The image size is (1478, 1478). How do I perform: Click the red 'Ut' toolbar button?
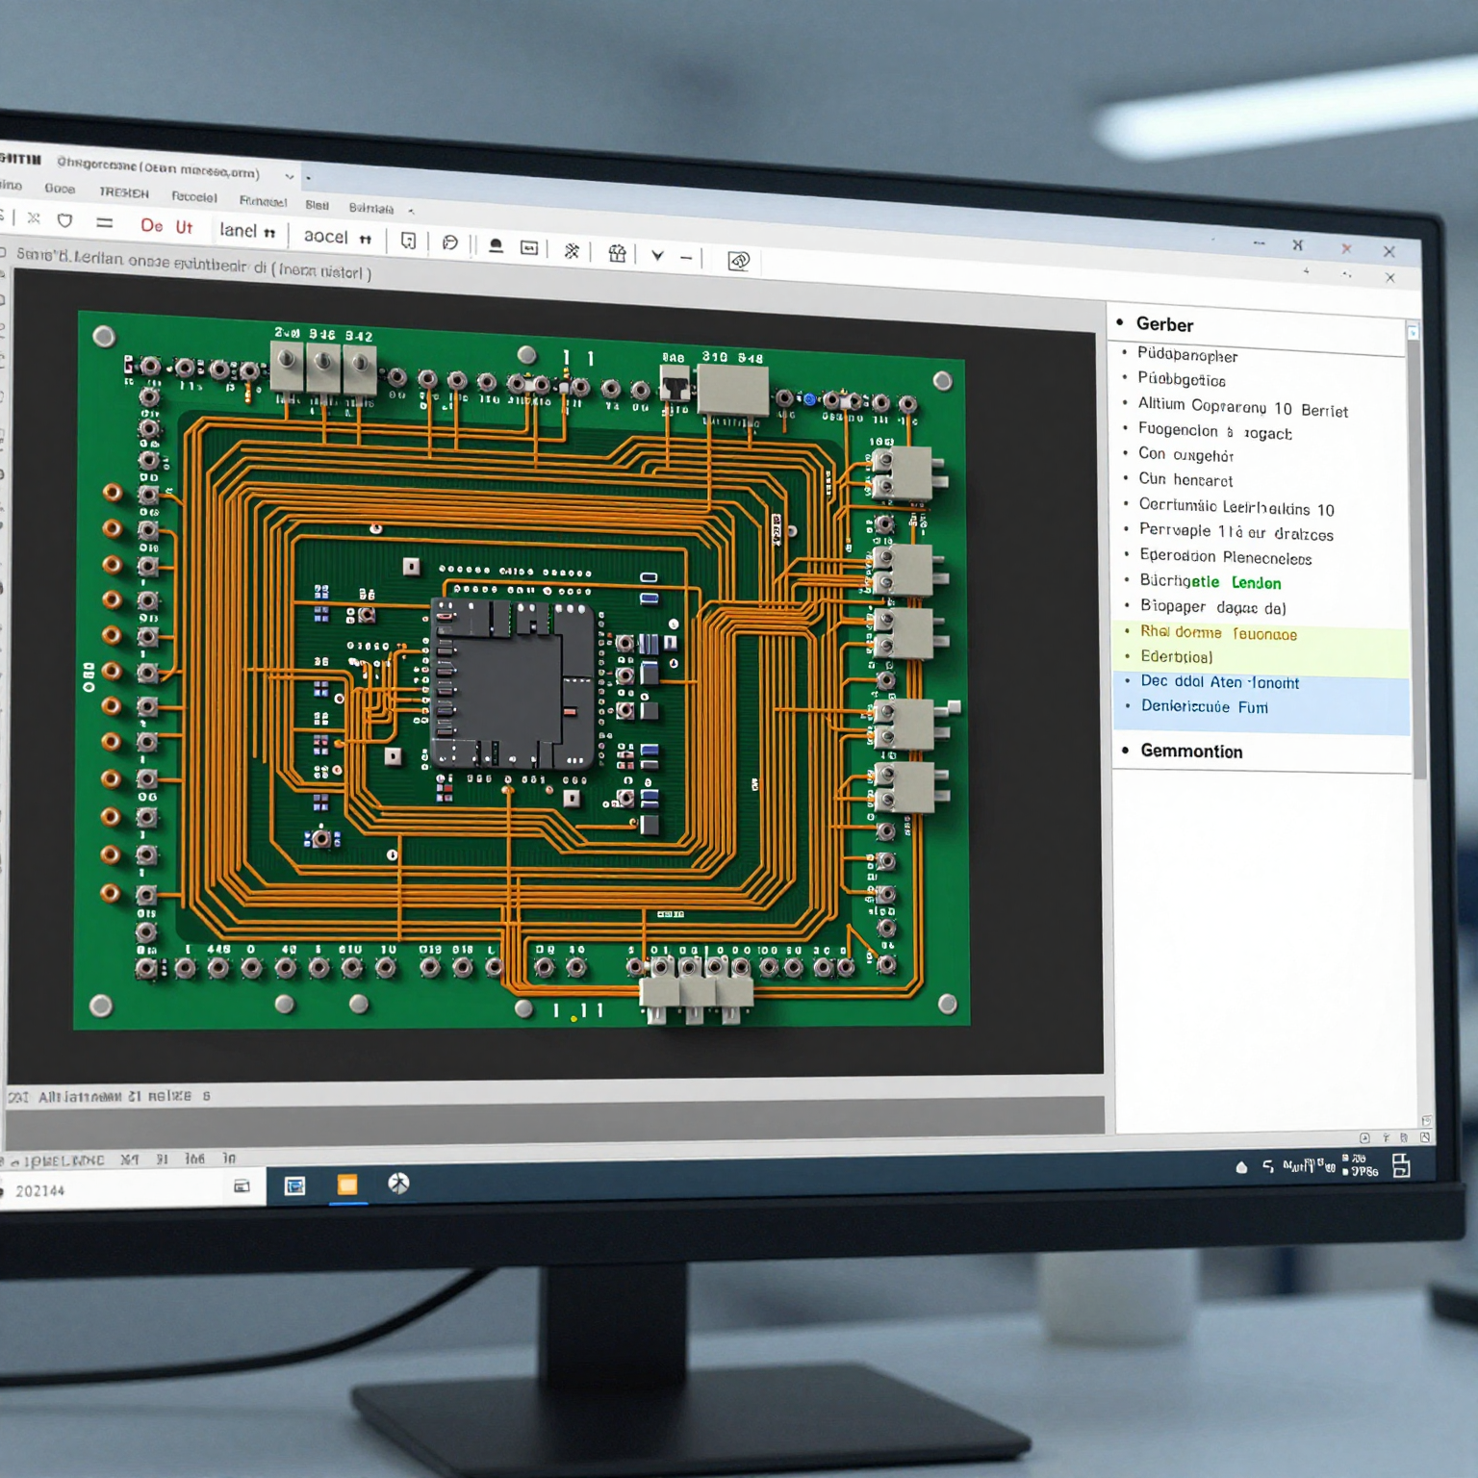point(184,227)
